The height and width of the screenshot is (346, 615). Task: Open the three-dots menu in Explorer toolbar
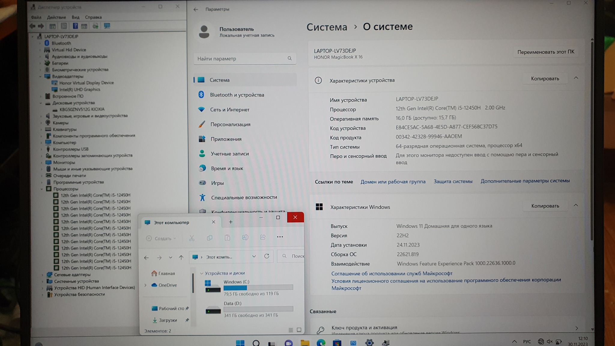280,237
